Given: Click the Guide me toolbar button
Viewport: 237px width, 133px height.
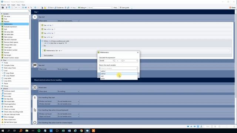Looking at the screenshot, I should [59, 7].
